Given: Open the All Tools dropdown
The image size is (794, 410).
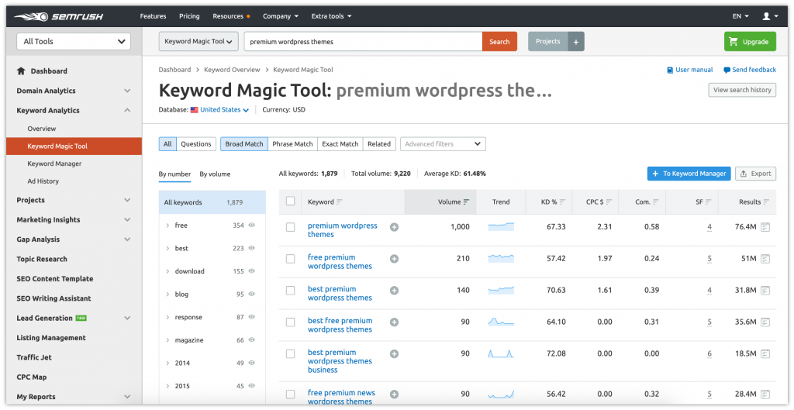Looking at the screenshot, I should 74,42.
